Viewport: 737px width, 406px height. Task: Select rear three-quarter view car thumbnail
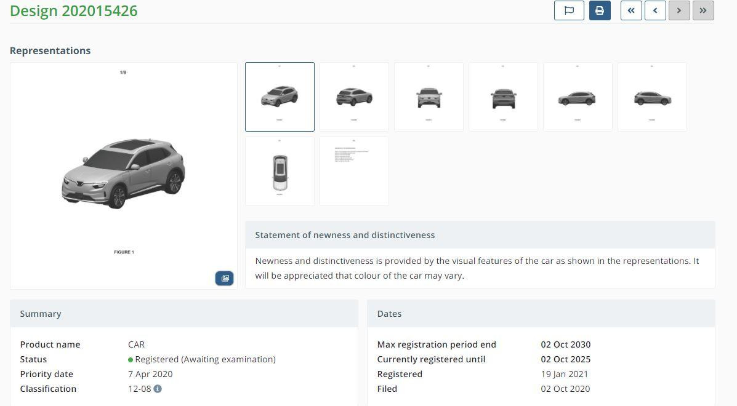[x=354, y=97]
